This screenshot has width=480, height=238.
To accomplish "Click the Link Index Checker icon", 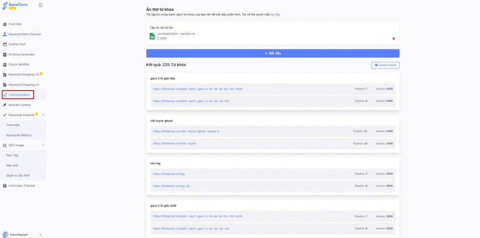I will 5,186.
